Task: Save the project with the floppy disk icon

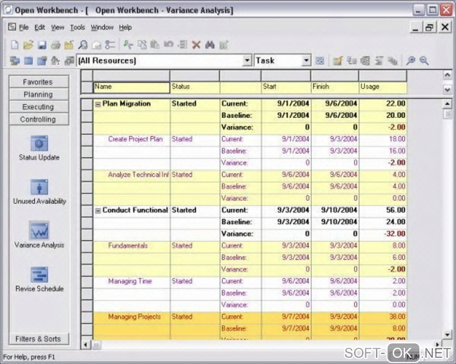Action: click(x=42, y=45)
